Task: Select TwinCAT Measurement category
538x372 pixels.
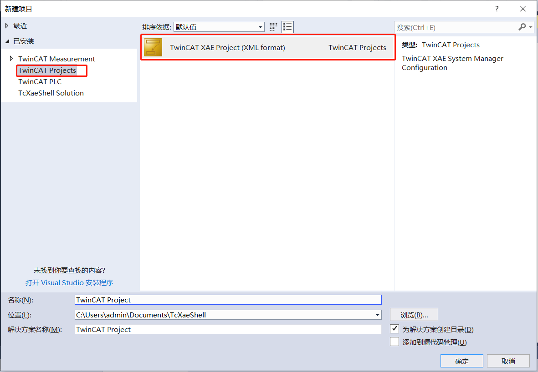Action: [x=56, y=59]
